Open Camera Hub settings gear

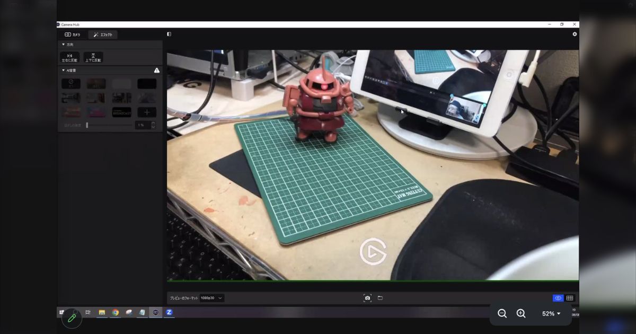point(575,34)
